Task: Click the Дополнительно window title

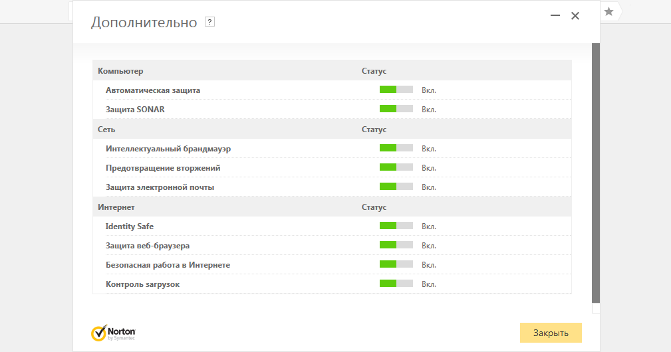Action: (x=144, y=22)
